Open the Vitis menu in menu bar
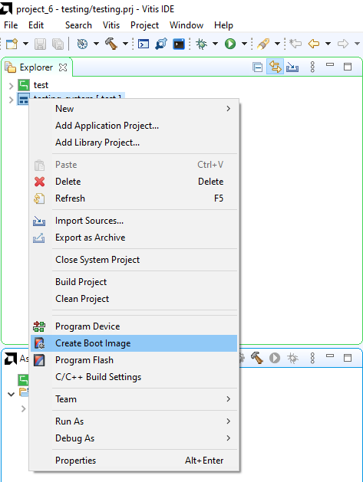The height and width of the screenshot is (482, 363). click(x=111, y=25)
